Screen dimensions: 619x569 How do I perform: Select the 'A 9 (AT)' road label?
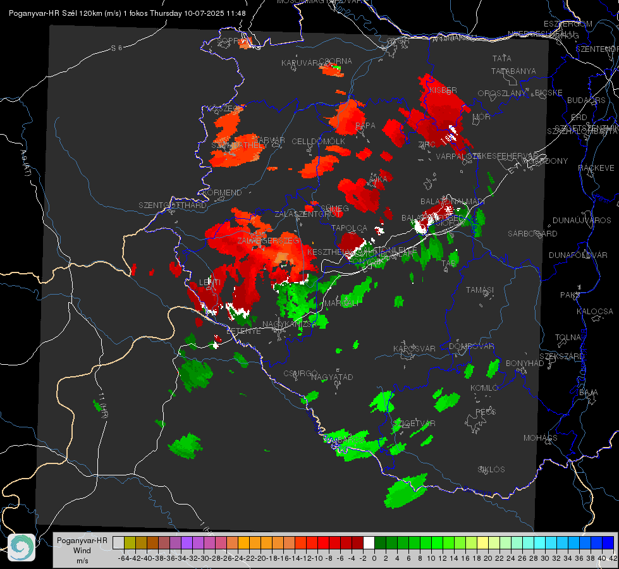[25, 162]
